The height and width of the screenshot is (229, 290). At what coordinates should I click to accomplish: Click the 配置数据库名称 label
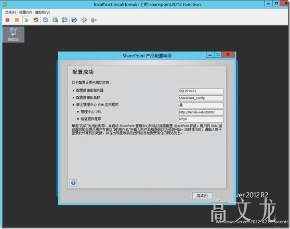tap(88, 97)
